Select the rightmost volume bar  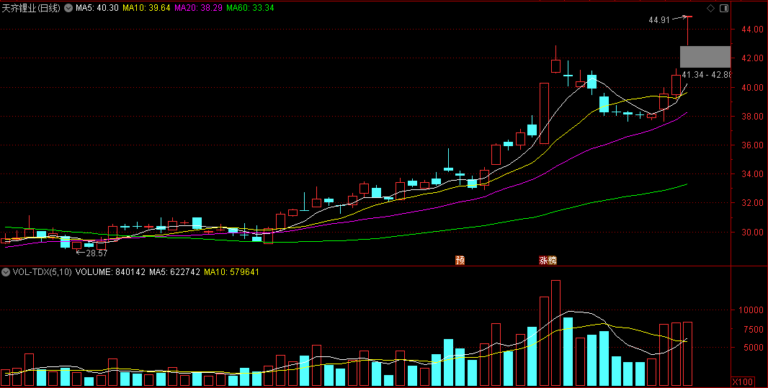click(x=688, y=353)
